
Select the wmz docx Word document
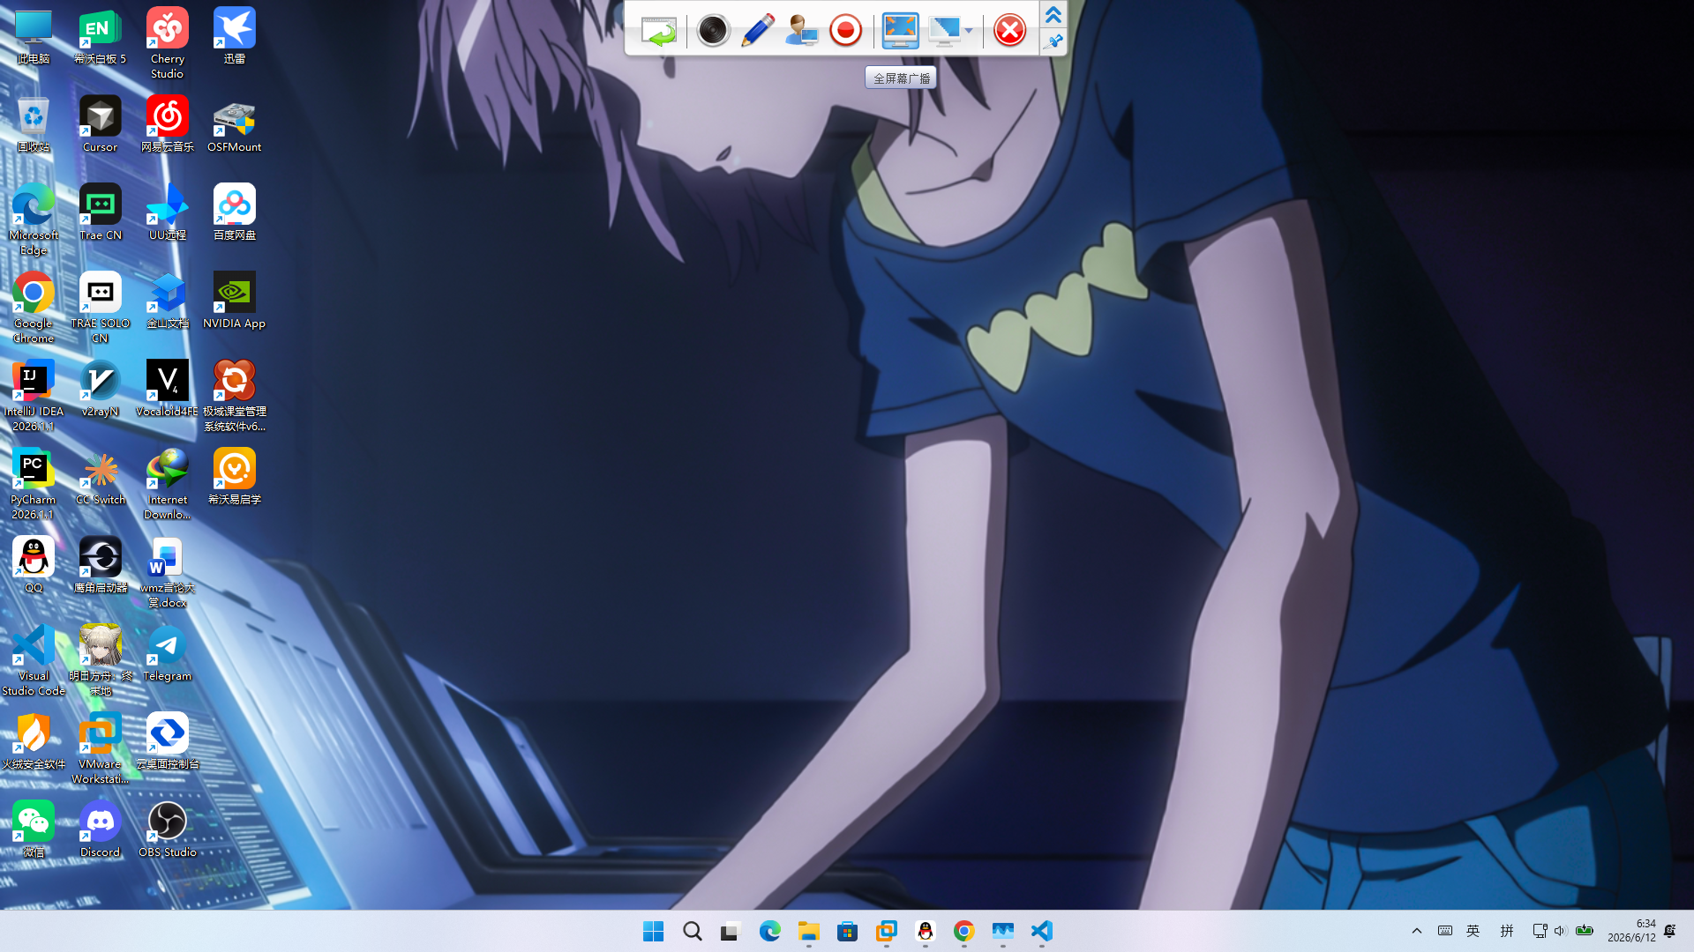[x=168, y=573]
